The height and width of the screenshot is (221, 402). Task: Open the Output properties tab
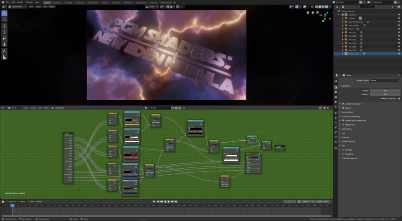pos(336,92)
